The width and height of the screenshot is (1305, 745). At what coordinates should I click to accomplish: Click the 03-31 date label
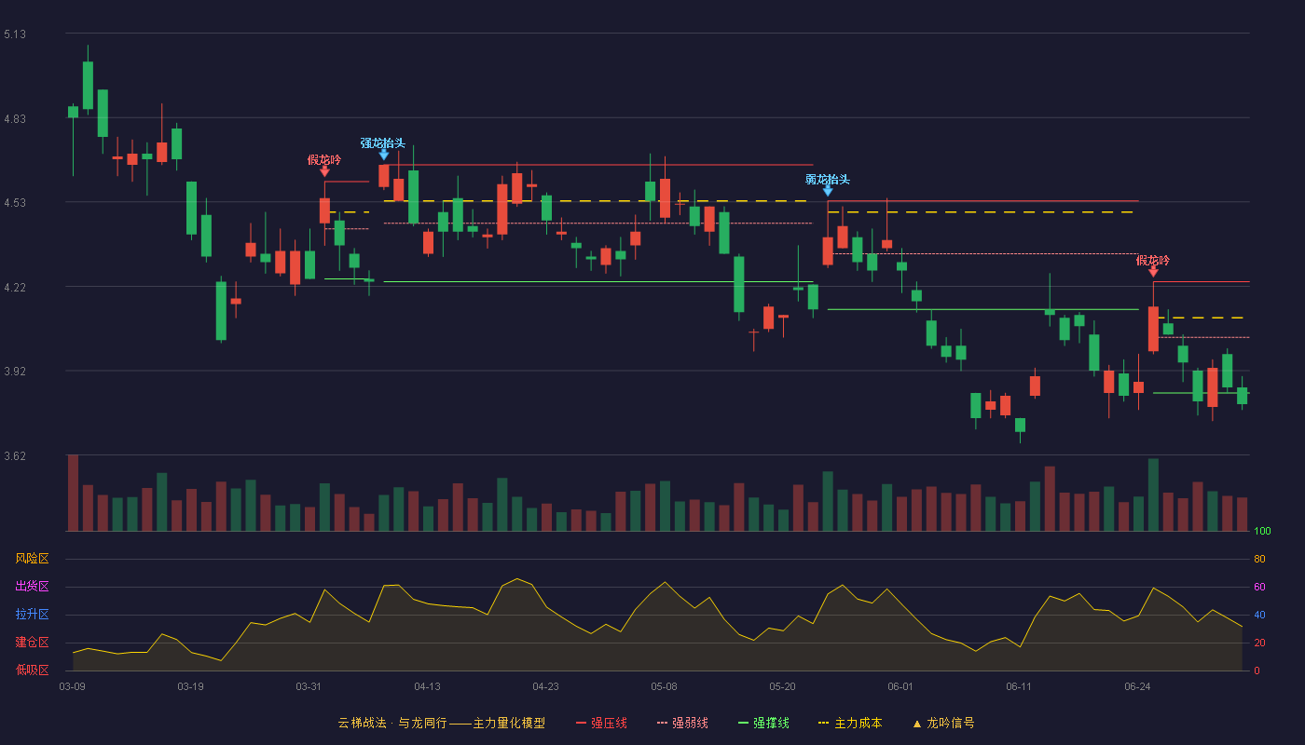[x=309, y=686]
